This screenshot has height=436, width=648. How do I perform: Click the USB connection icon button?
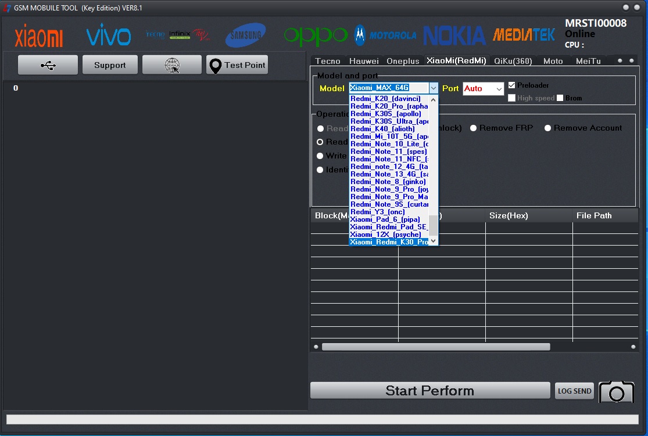click(48, 65)
